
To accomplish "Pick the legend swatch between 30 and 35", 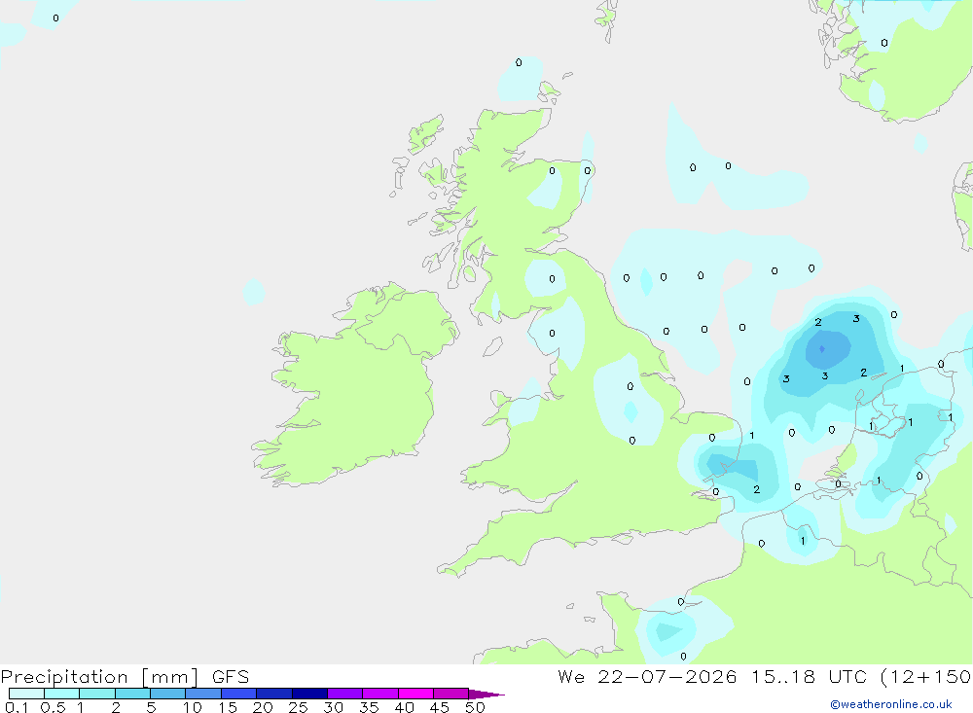I will tap(344, 694).
